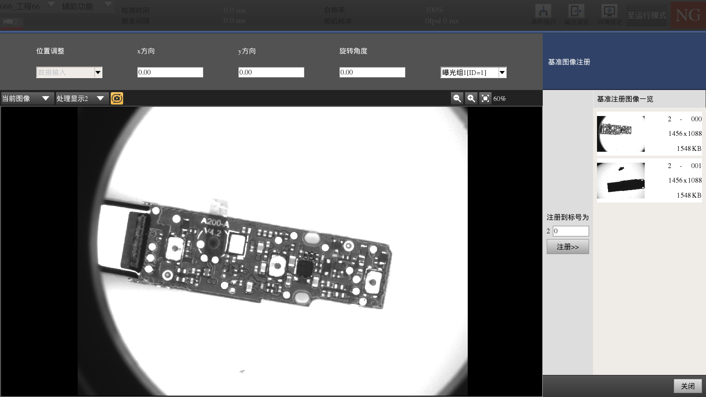Expand the 位置调整 数据输入 dropdown
The width and height of the screenshot is (706, 397).
point(98,72)
